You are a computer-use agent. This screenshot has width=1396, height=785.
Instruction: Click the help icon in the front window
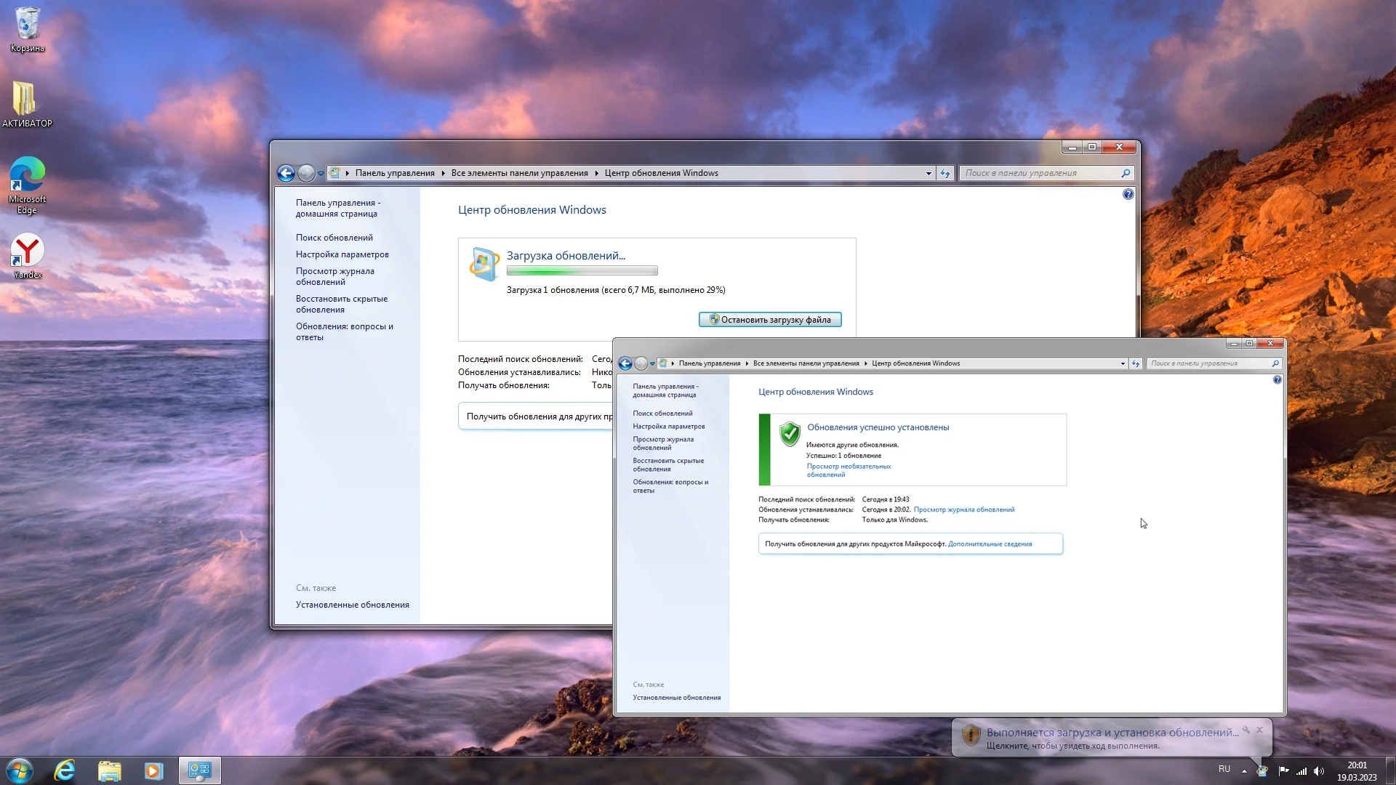coord(1277,380)
